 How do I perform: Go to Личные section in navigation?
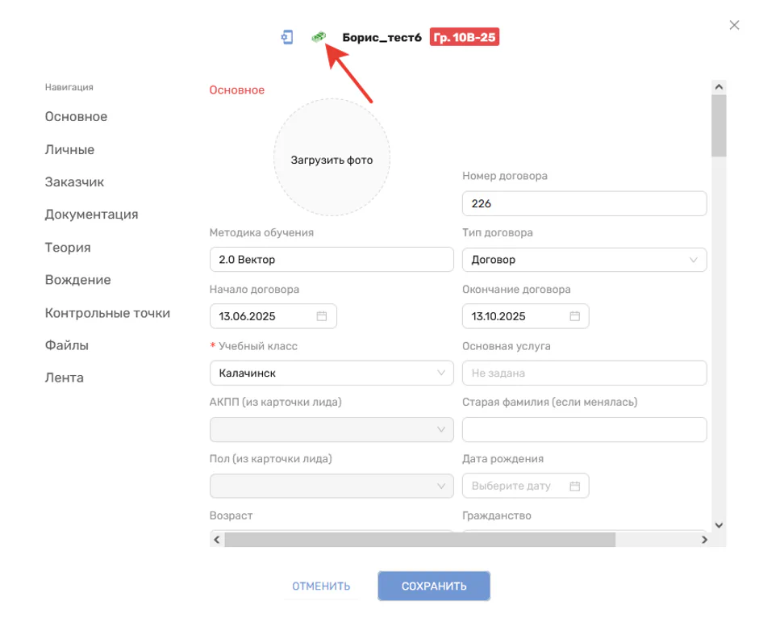(69, 149)
